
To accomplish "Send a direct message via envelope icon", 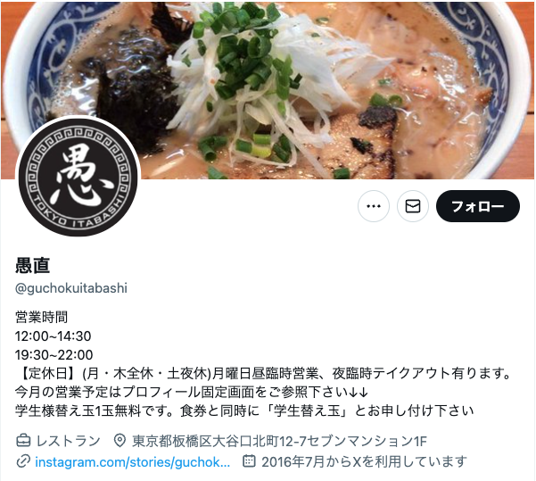I will pos(413,206).
